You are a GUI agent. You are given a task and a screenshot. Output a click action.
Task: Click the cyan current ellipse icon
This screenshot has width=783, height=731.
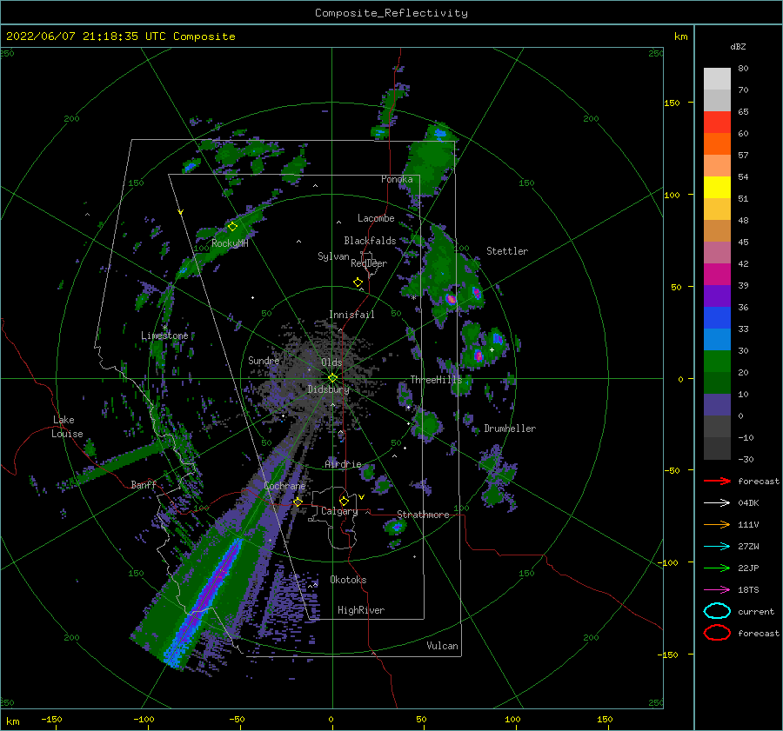[717, 611]
